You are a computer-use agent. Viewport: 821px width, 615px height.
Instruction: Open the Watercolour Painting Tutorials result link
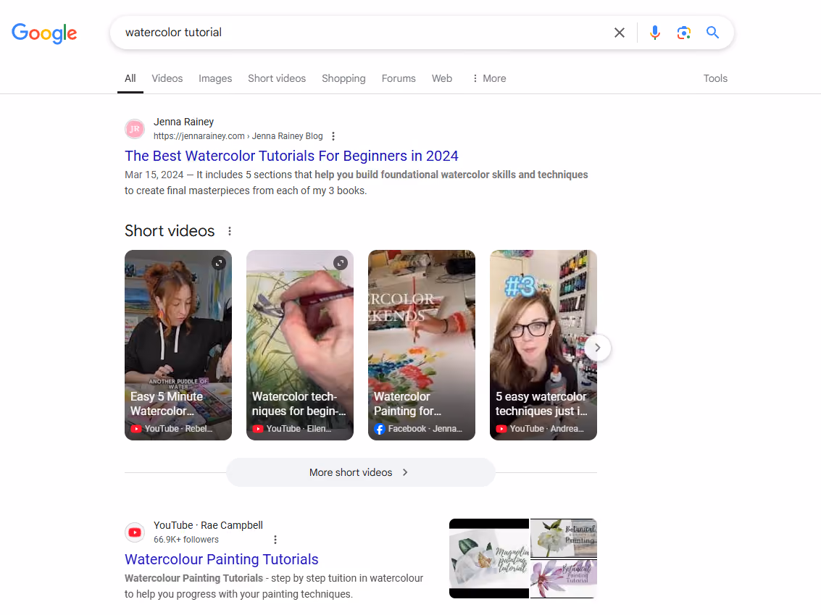tap(222, 559)
